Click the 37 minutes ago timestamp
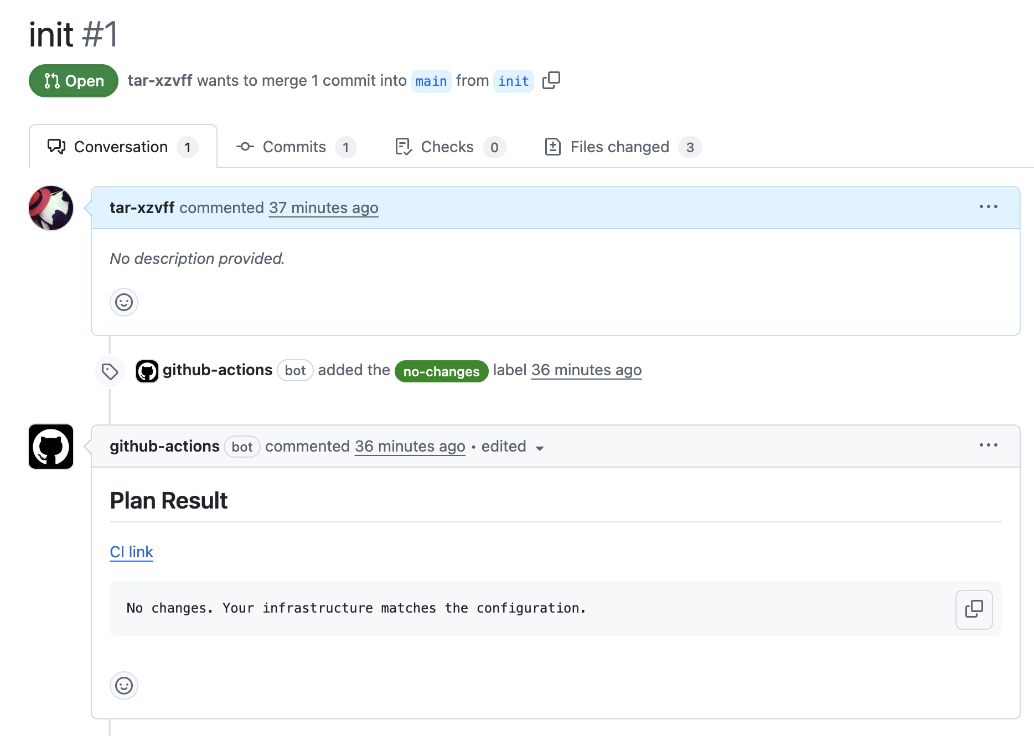 [x=324, y=208]
